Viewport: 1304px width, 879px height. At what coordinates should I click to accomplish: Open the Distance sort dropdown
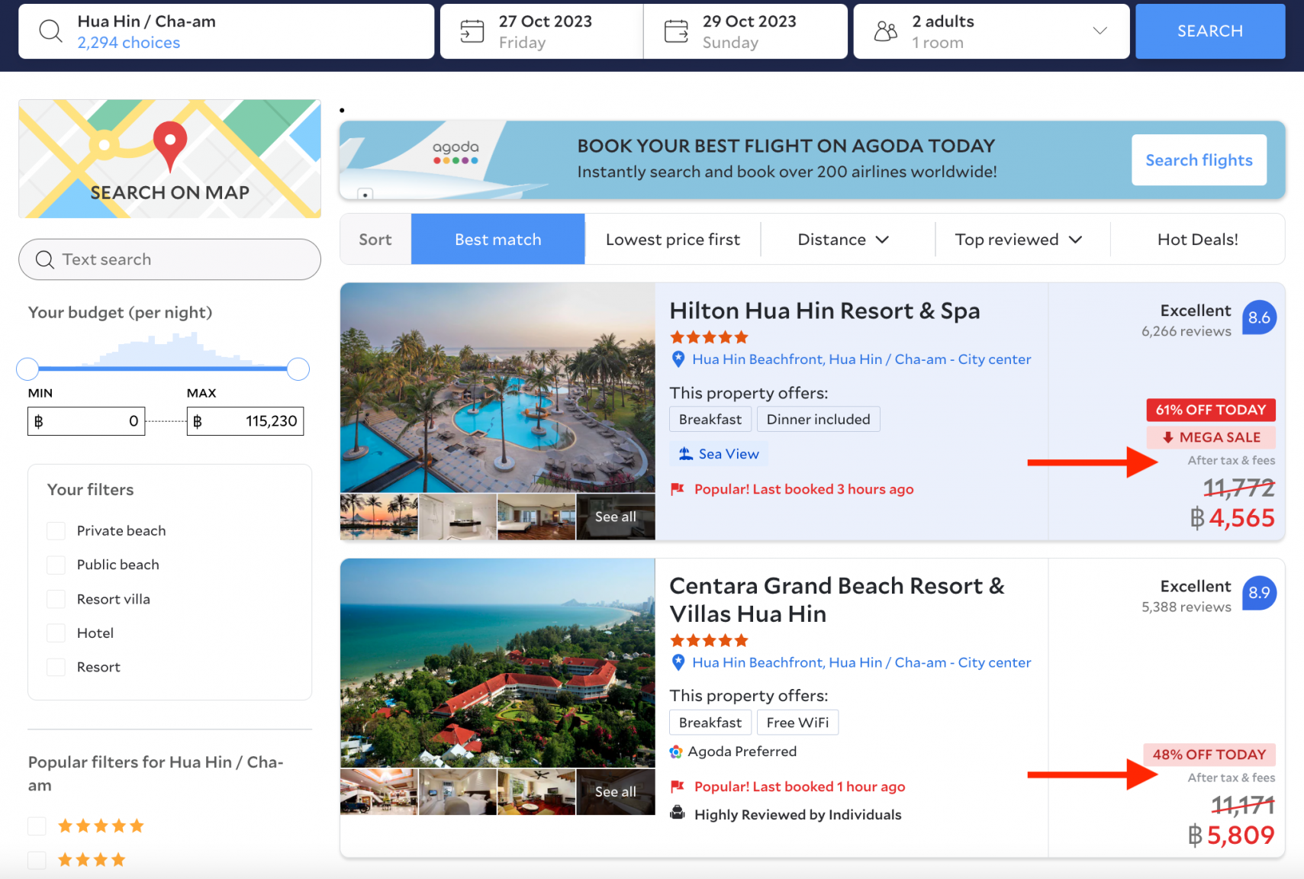(x=843, y=240)
